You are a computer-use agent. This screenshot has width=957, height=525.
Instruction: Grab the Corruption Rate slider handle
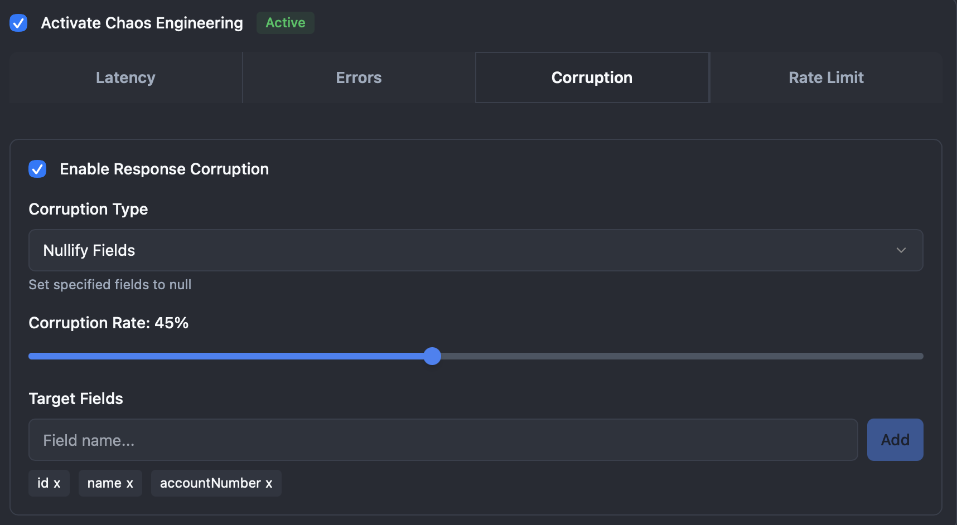pos(432,356)
